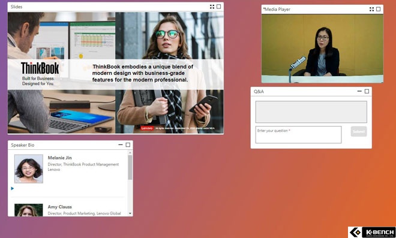Click the Speaker Bio scroll up arrow
Image resolution: width=396 pixels, height=238 pixels.
pyautogui.click(x=130, y=153)
